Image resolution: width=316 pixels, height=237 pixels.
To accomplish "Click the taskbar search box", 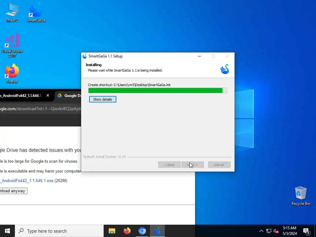I will tap(59, 231).
